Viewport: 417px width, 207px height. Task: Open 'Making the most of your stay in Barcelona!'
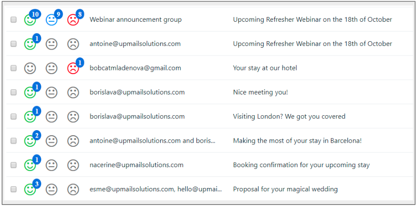tap(297, 141)
